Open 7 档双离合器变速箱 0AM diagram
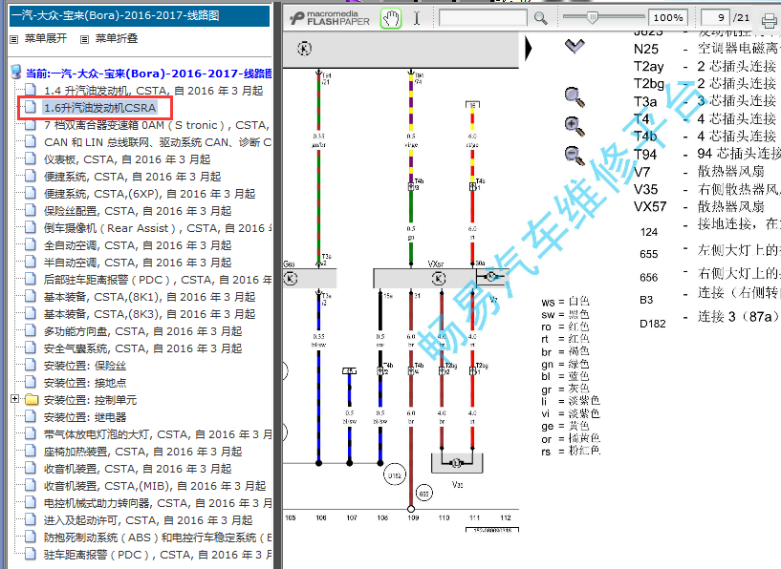Viewport: 781px width, 569px height. click(x=157, y=125)
